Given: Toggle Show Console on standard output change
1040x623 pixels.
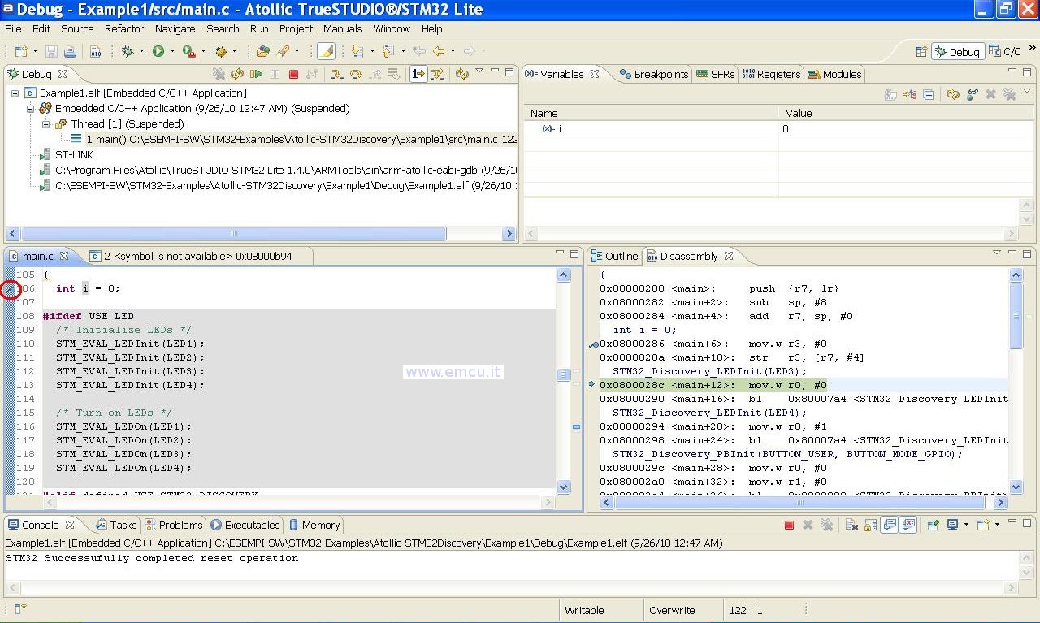Looking at the screenshot, I should 890,525.
